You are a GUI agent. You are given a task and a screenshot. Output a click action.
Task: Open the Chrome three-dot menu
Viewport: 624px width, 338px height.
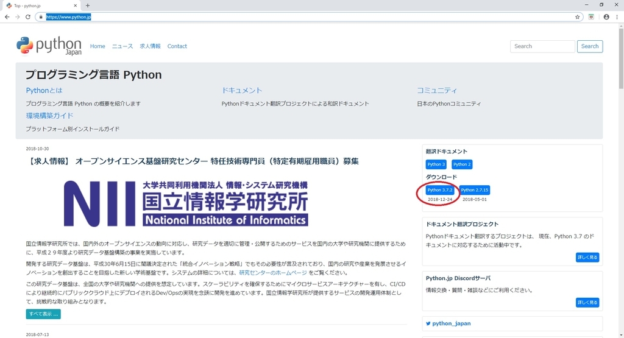[617, 17]
